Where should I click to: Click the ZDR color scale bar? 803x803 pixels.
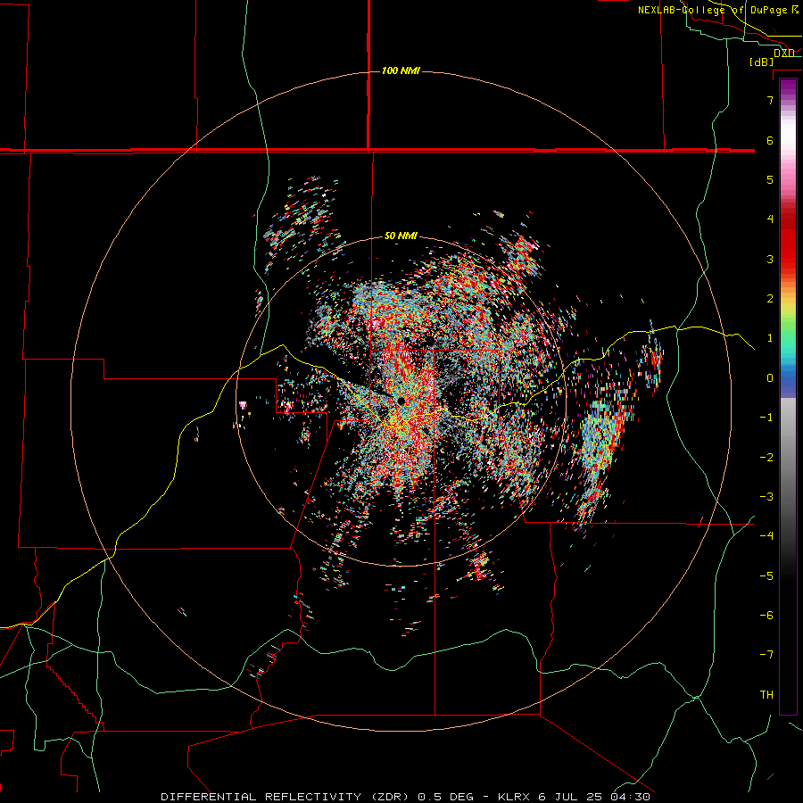788,396
